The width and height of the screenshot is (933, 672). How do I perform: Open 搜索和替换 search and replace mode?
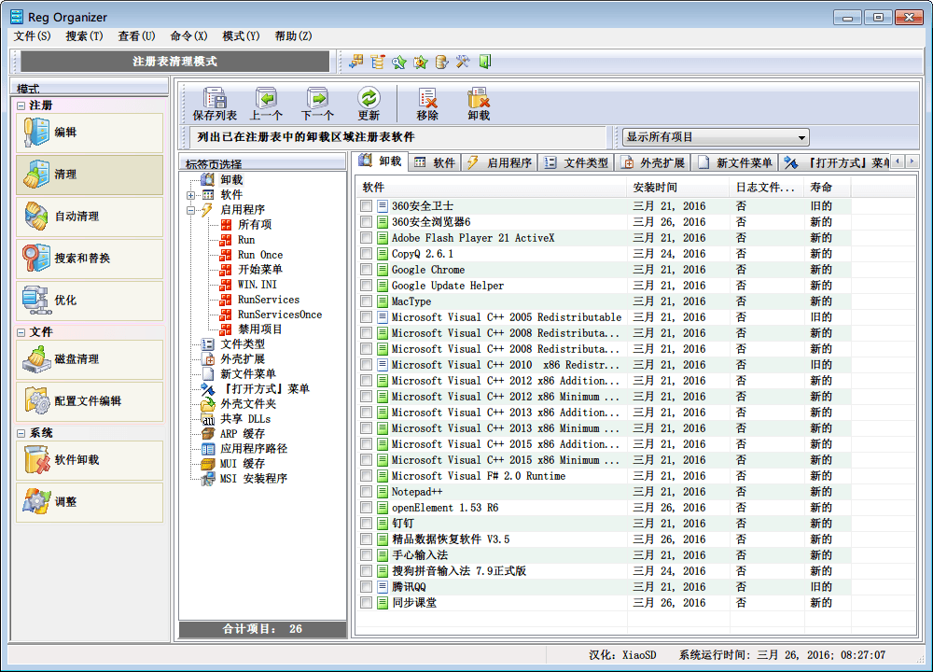pyautogui.click(x=90, y=259)
